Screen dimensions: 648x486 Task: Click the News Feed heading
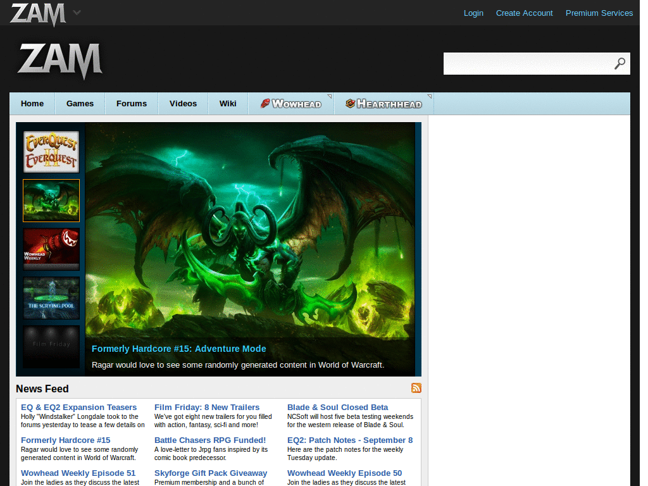click(x=42, y=389)
